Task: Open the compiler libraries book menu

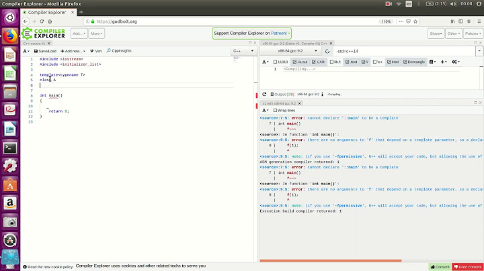Action: tap(432, 62)
